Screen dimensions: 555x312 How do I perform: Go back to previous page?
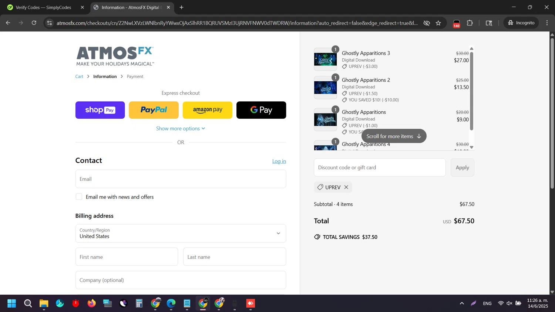[8, 23]
